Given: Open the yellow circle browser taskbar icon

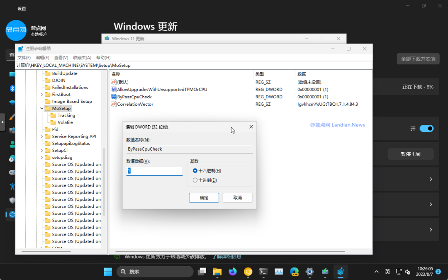Looking at the screenshot, I should click(x=248, y=271).
